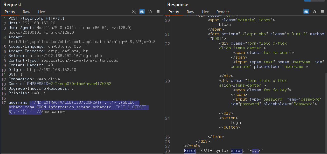Click the 'POST /login.php HTTP/1.1' request line

click(36, 18)
